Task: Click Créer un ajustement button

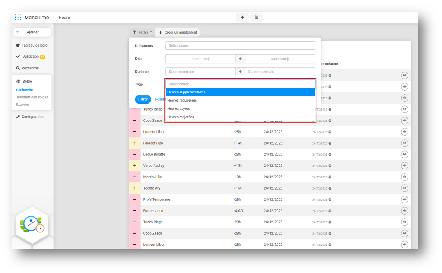Action: pos(178,32)
